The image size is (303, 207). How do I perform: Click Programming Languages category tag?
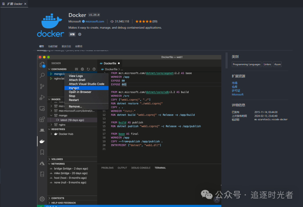[x=246, y=64]
